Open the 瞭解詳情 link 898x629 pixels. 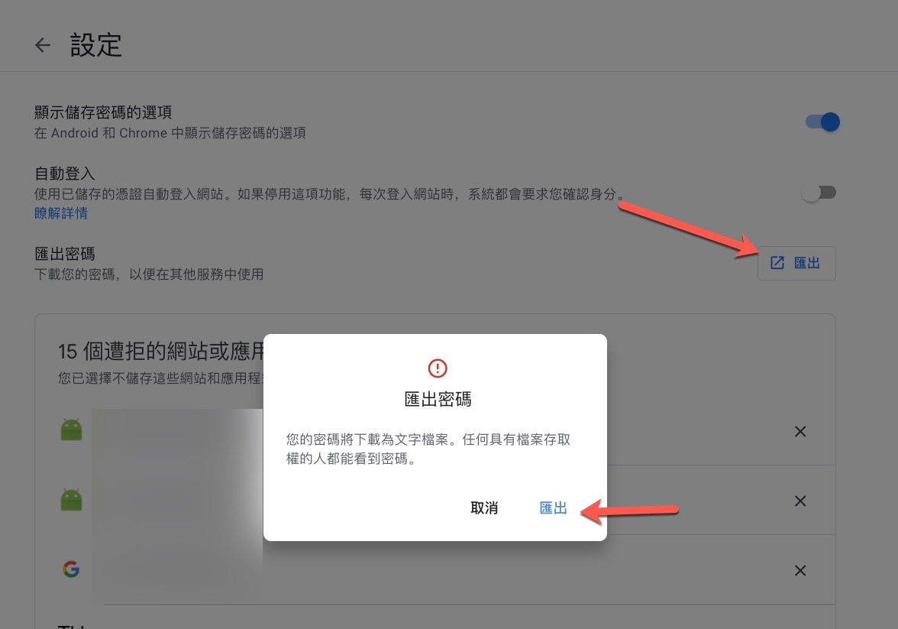coord(61,213)
